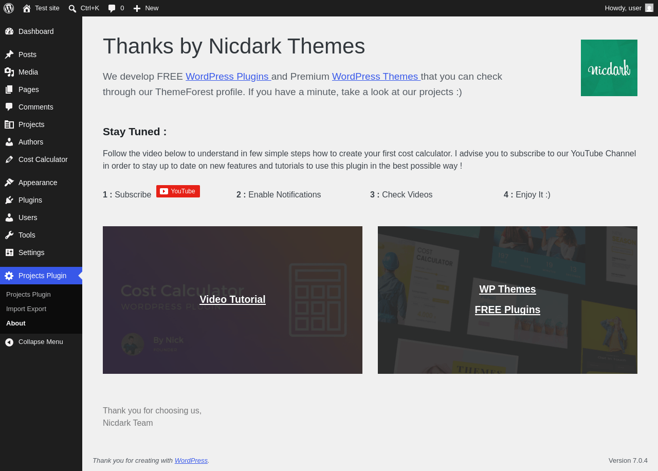658x471 pixels.
Task: Open the Video Tutorial link
Action: click(x=232, y=299)
